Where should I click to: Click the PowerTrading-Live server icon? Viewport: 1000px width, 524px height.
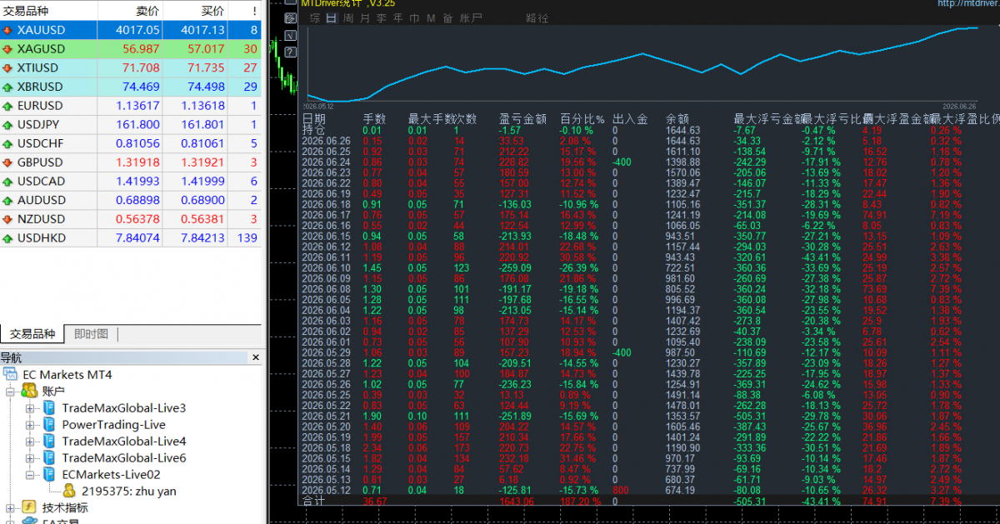49,424
